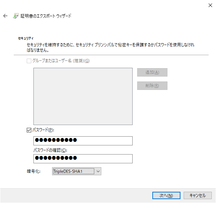Image resolution: width=216 pixels, height=203 pixels.
Task: Click the キャンセル button
Action: coord(198,195)
